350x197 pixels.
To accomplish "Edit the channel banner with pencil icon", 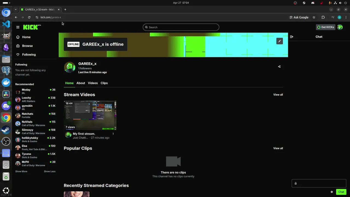I will pyautogui.click(x=279, y=41).
